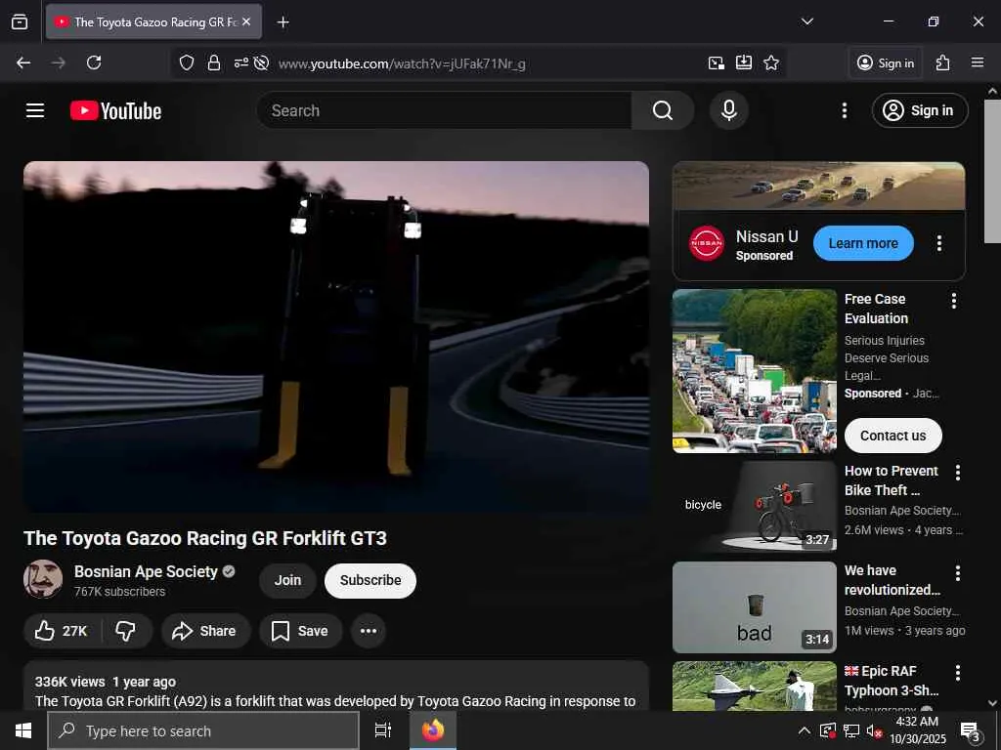
Task: Open options for How to Prevent Bike Theft
Action: [958, 473]
